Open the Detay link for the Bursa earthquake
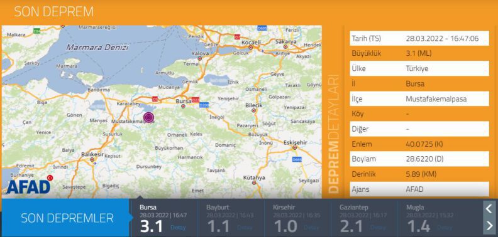 (178, 228)
